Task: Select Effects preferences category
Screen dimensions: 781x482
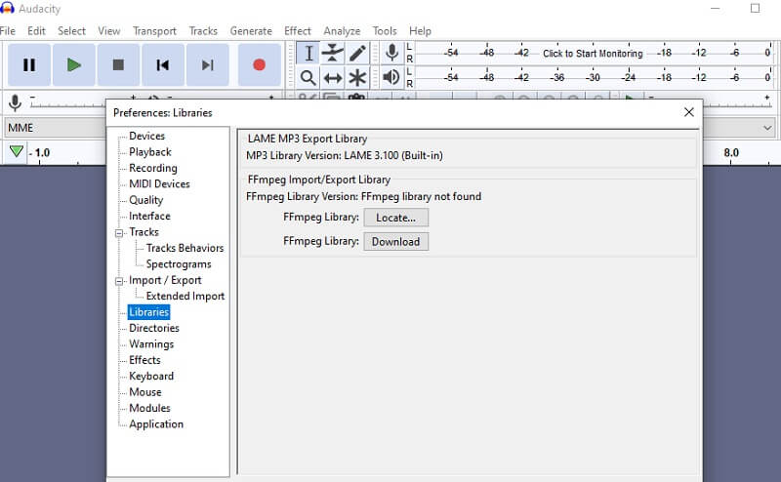Action: click(144, 360)
